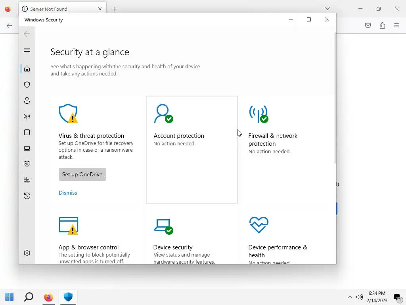Click Windows Security shield in the taskbar
406x305 pixels.
click(68, 297)
